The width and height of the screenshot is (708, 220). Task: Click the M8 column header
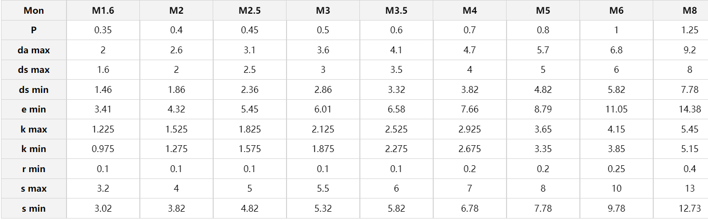689,11
